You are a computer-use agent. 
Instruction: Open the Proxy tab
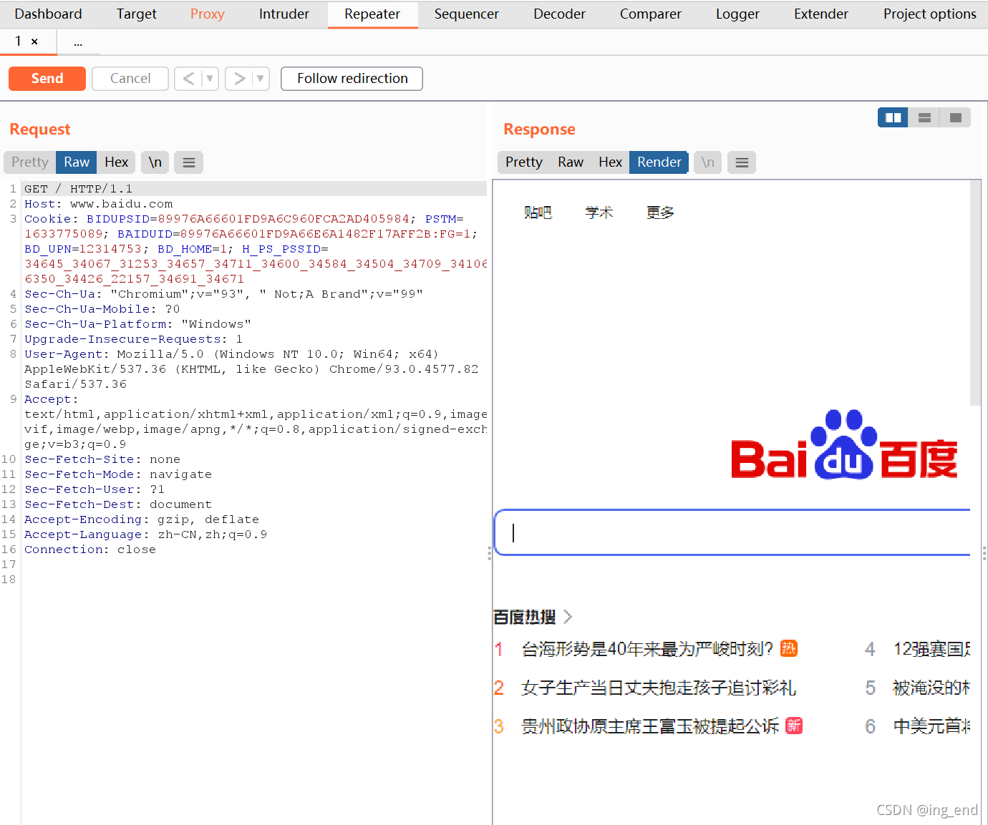point(208,14)
